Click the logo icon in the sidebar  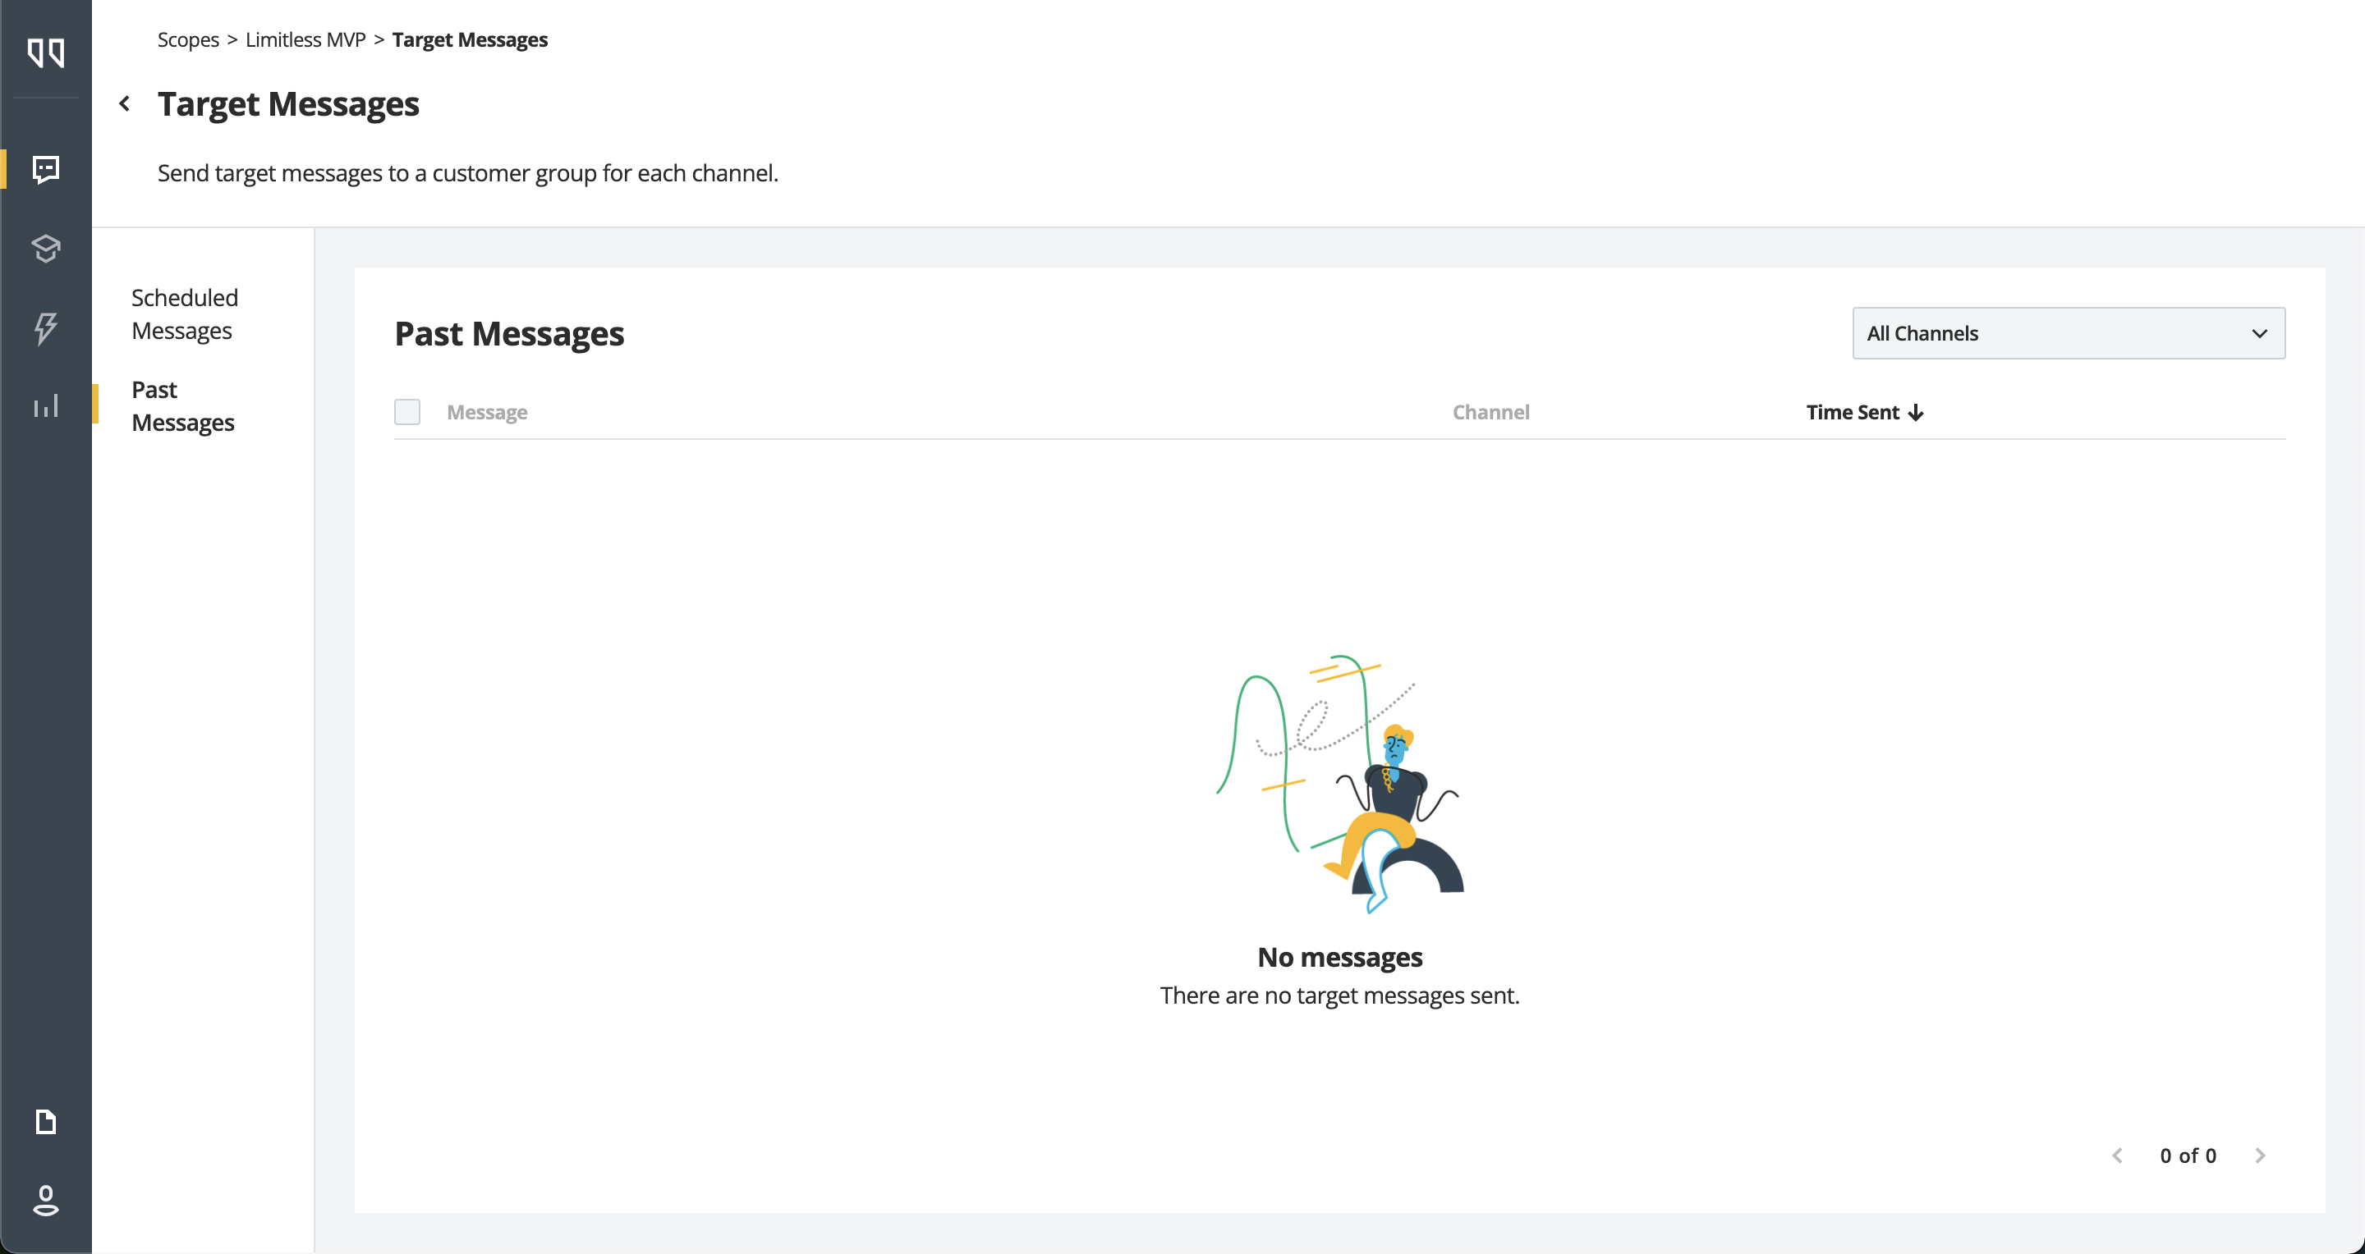tap(46, 53)
